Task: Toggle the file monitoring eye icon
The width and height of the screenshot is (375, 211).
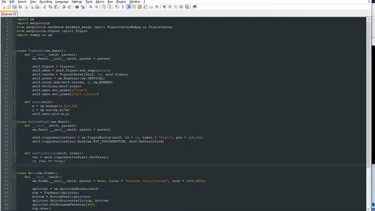Action: click(x=156, y=7)
